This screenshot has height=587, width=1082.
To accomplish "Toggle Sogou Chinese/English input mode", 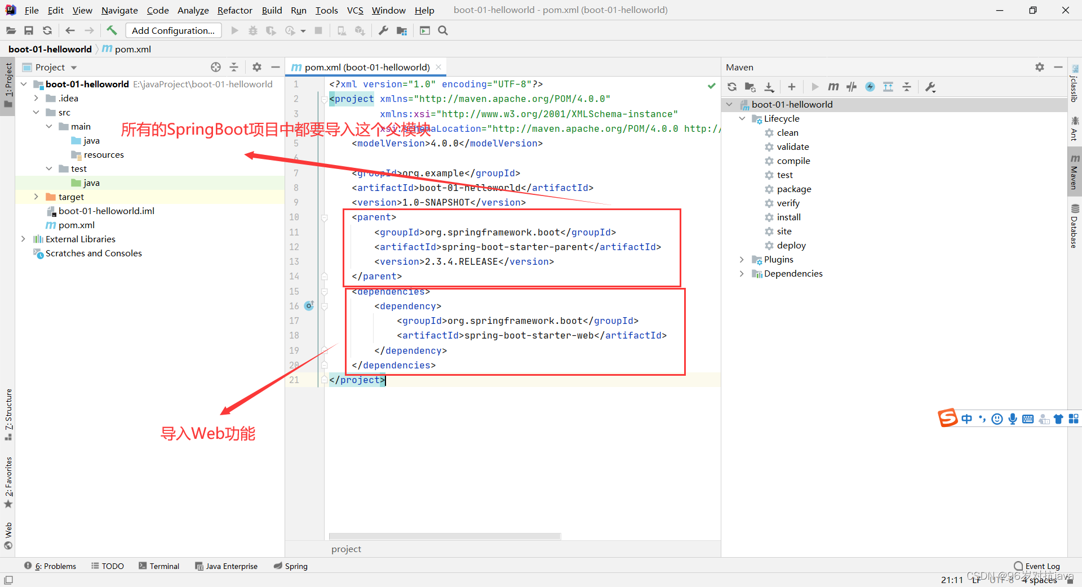I will (967, 419).
